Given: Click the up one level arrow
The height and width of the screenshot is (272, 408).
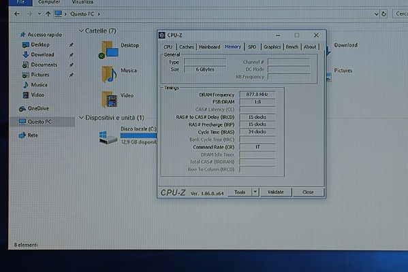Looking at the screenshot, I should [48, 14].
